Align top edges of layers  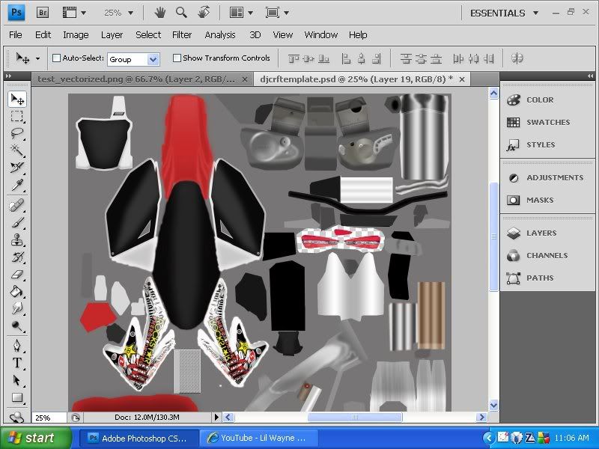pos(294,58)
